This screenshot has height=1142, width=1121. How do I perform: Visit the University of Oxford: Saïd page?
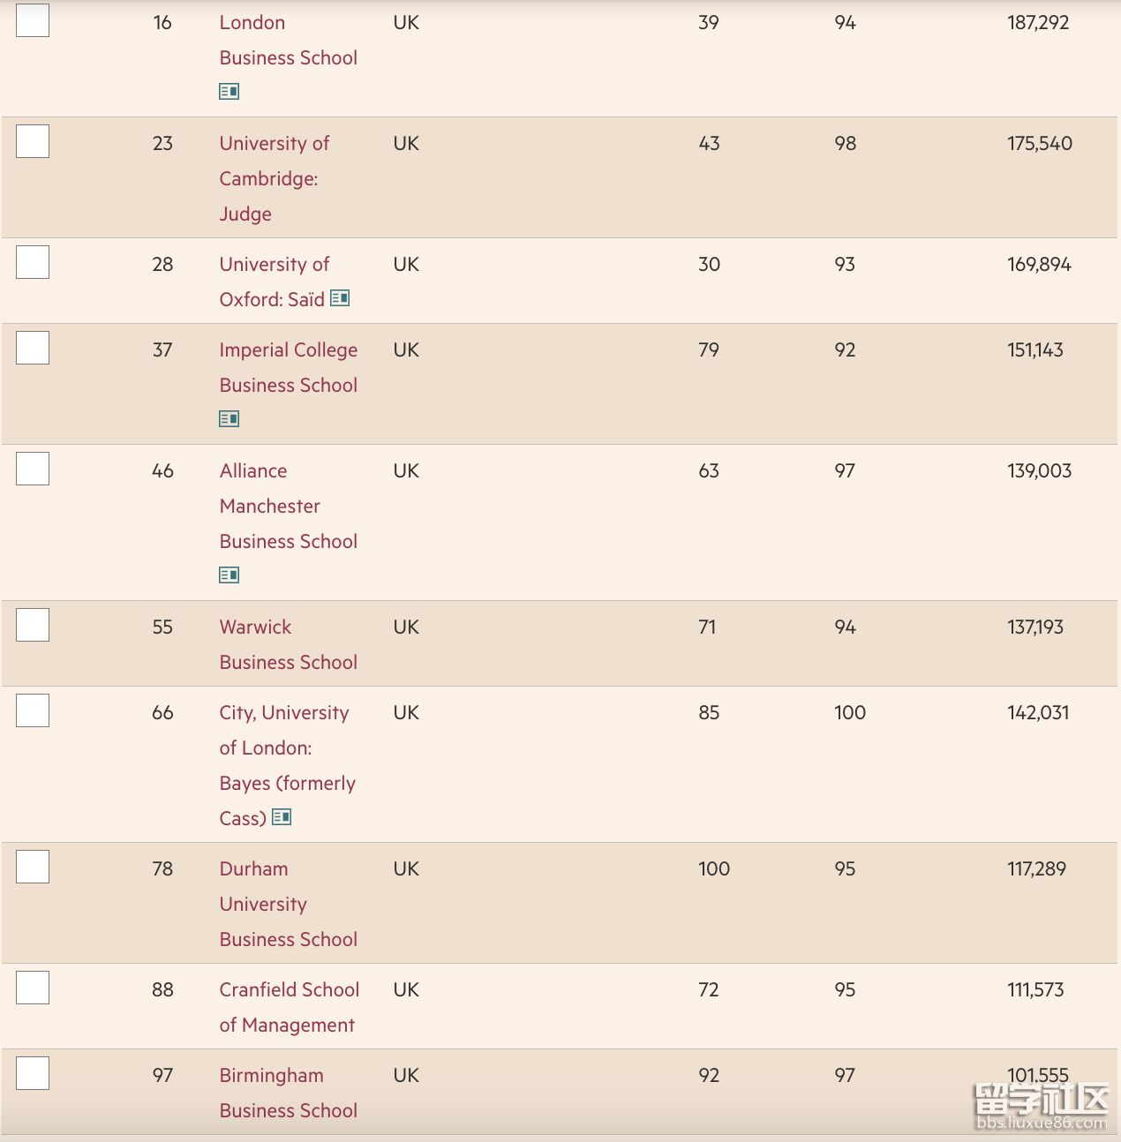click(x=275, y=282)
